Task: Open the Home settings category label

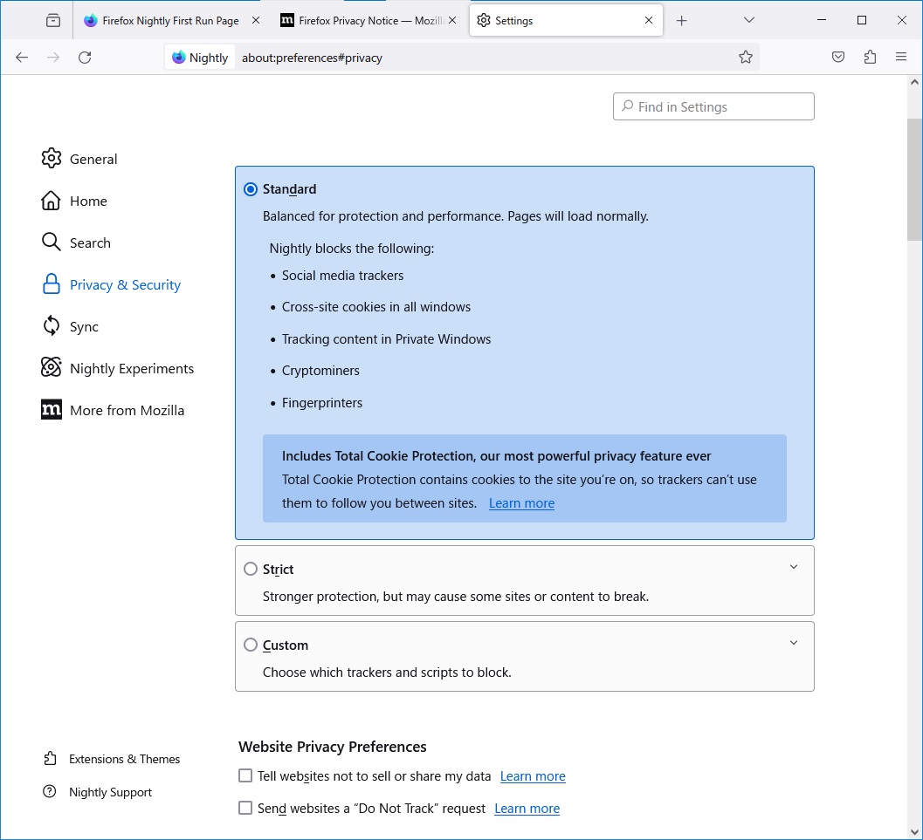Action: (x=88, y=201)
